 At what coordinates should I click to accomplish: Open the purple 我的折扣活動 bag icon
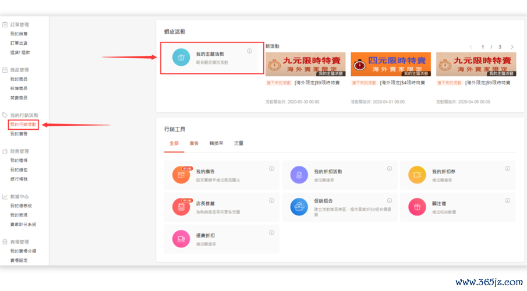coord(299,175)
